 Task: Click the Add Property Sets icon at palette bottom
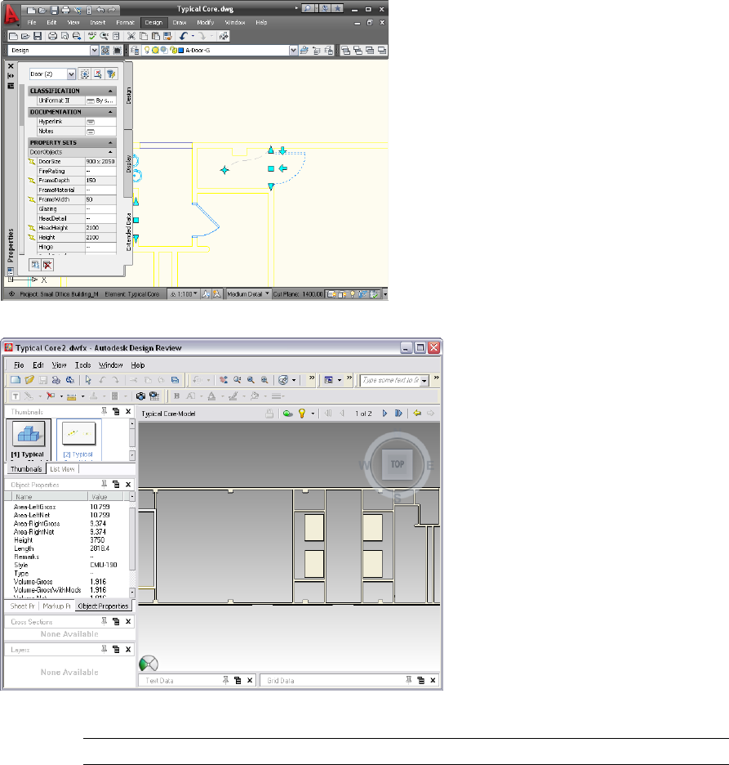pos(35,265)
